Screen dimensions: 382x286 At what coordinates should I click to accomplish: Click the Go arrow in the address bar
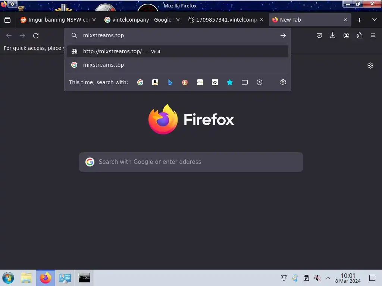(x=283, y=35)
